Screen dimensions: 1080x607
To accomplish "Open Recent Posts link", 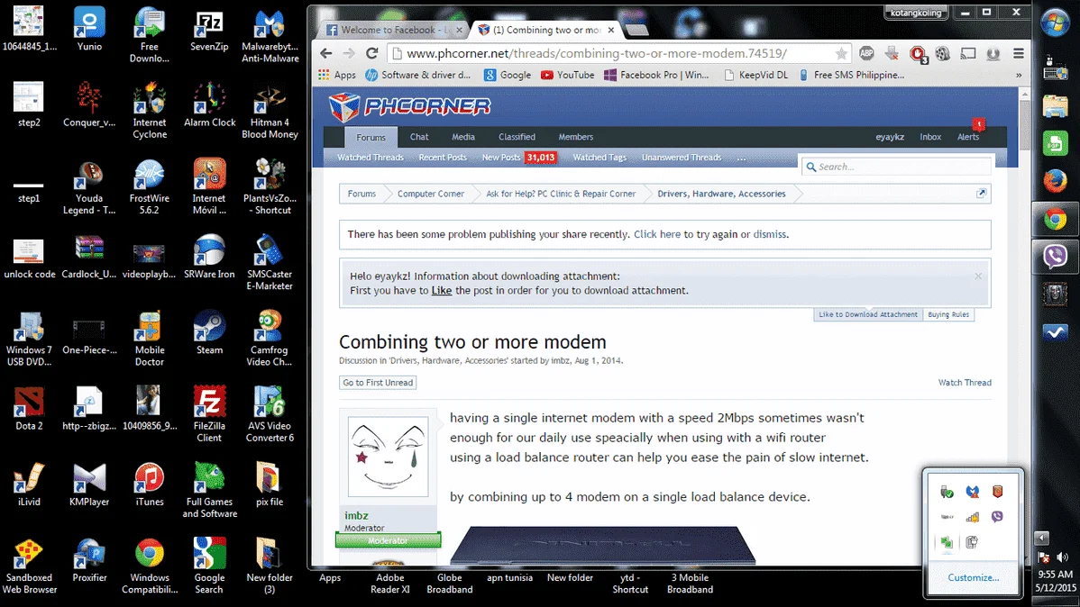I will (443, 158).
